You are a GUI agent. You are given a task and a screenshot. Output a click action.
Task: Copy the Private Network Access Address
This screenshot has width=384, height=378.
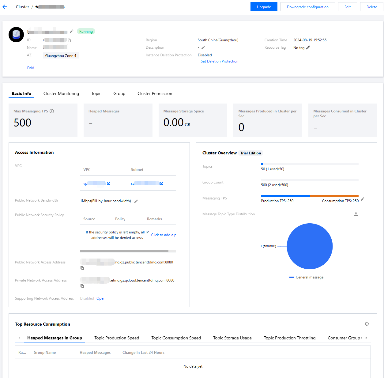coord(82,286)
